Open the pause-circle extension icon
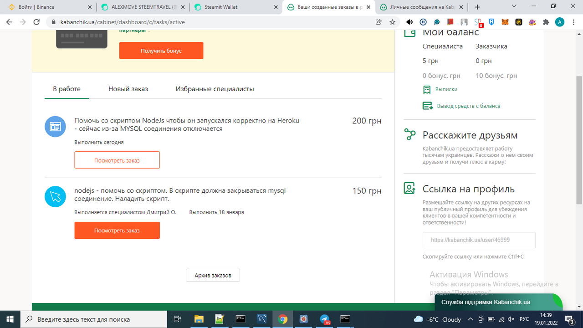The height and width of the screenshot is (328, 583). click(423, 22)
